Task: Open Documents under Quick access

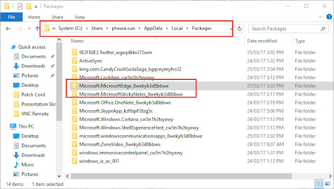Action: pos(33,56)
